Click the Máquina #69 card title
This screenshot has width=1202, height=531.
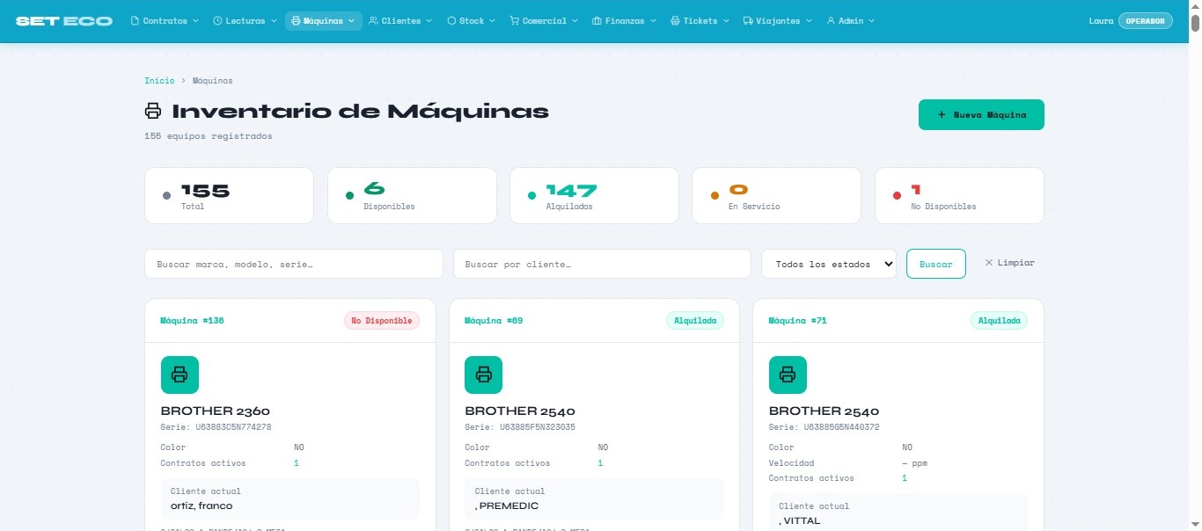coord(494,321)
